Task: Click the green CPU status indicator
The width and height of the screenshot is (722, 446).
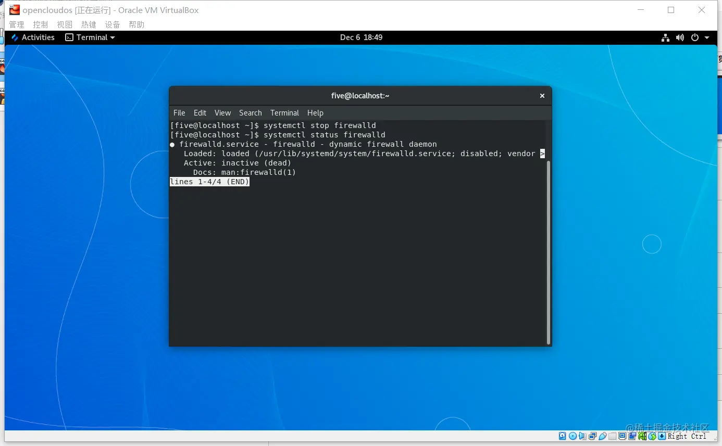Action: tap(643, 436)
